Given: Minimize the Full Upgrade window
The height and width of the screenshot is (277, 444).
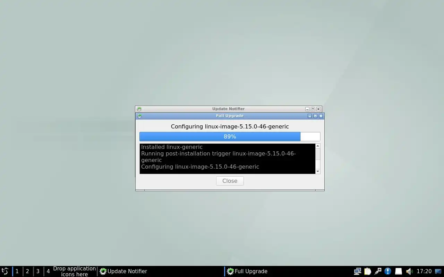Looking at the screenshot, I should [x=310, y=116].
